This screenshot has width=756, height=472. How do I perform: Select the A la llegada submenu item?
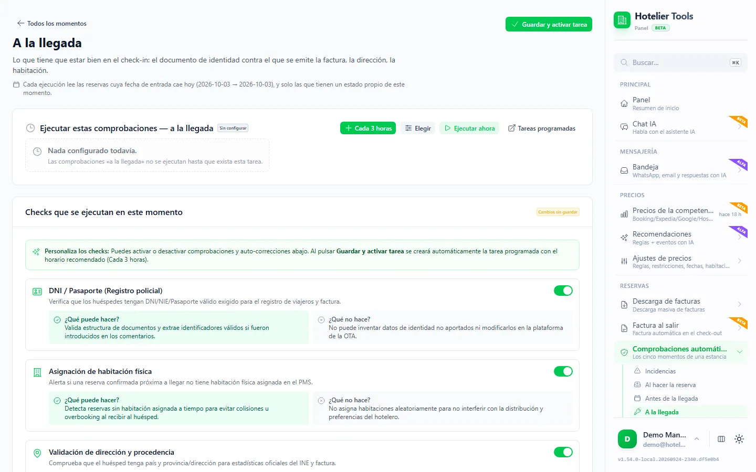pos(688,412)
